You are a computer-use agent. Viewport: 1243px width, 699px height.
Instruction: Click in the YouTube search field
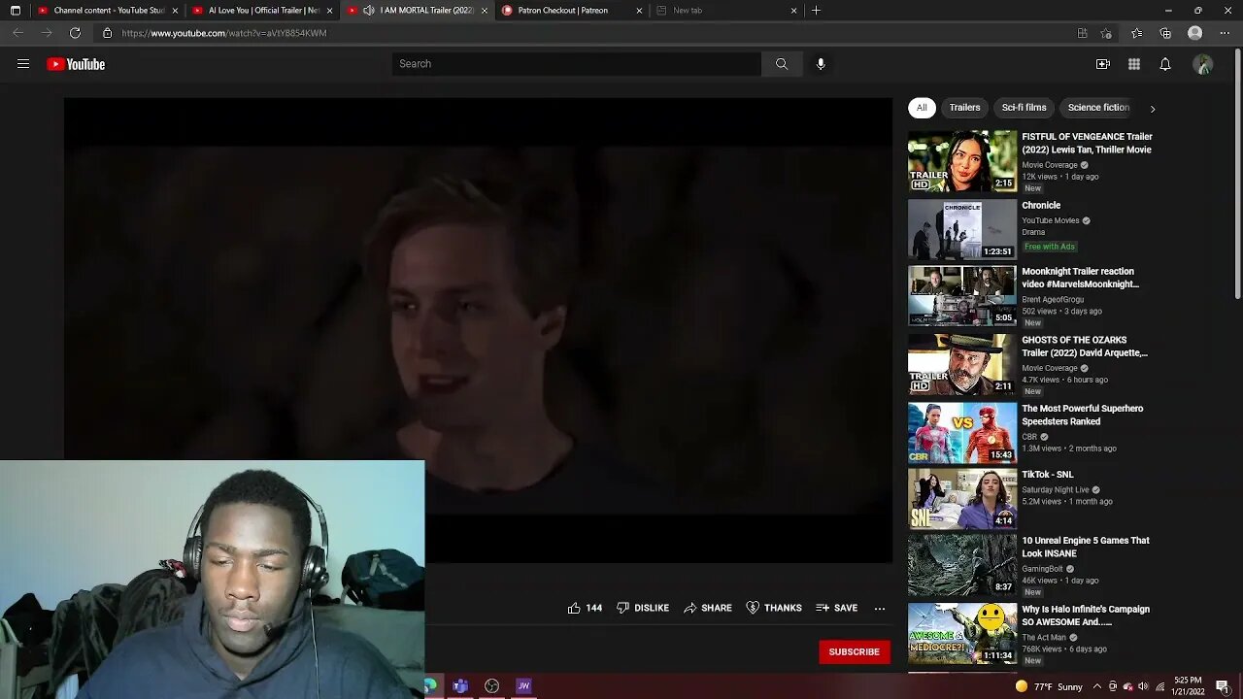pyautogui.click(x=577, y=64)
